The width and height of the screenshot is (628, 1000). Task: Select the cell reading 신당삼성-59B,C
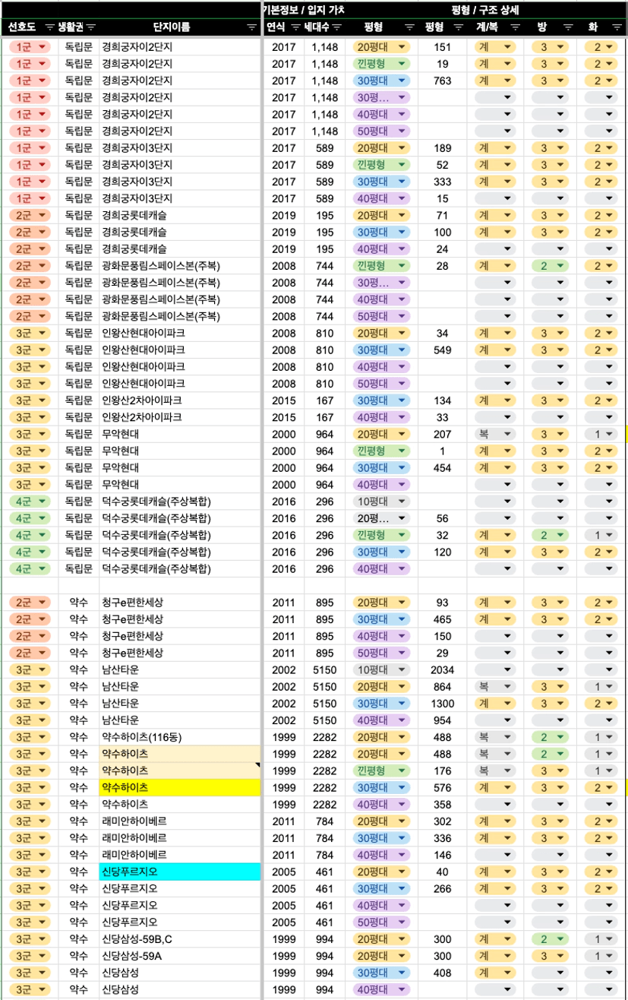coord(180,939)
